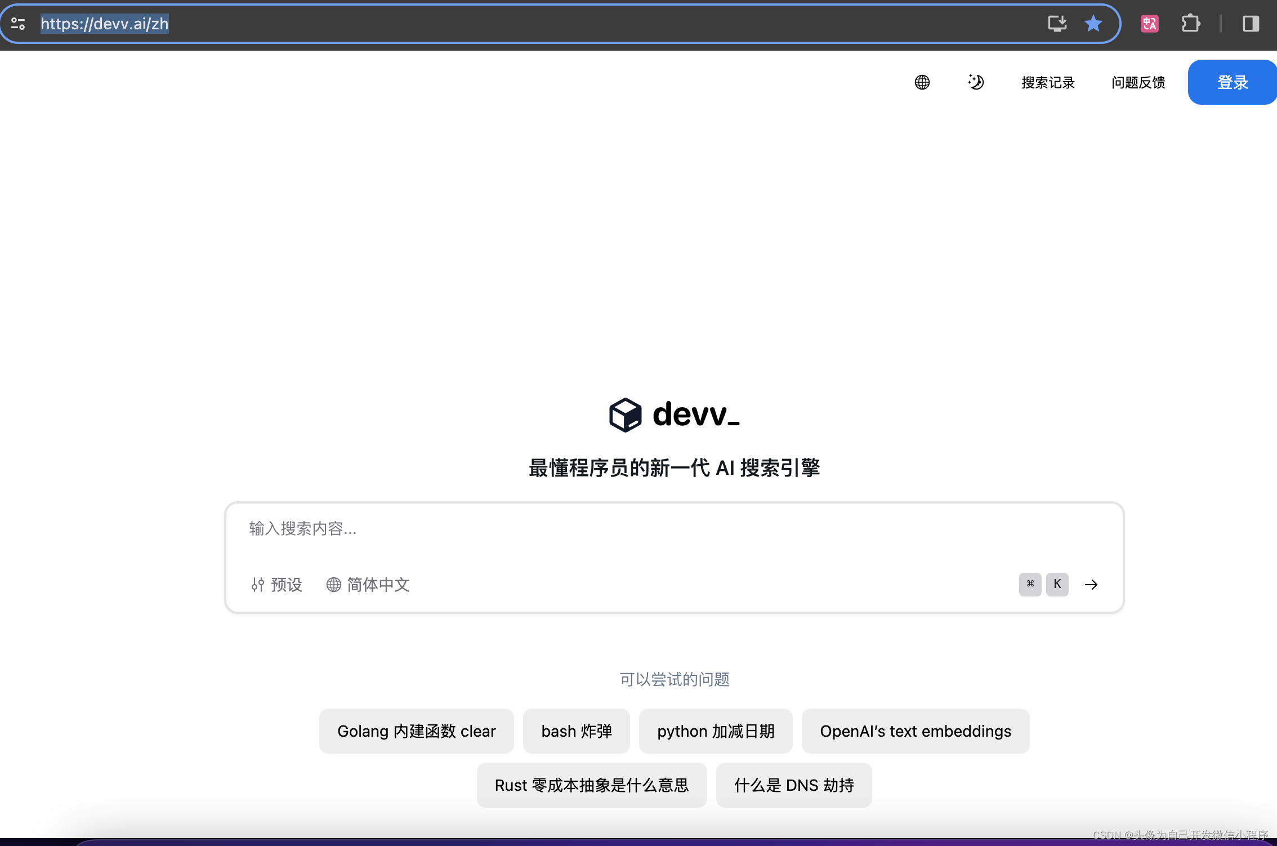The height and width of the screenshot is (846, 1277).
Task: Click inside the search input field
Action: pos(619,529)
